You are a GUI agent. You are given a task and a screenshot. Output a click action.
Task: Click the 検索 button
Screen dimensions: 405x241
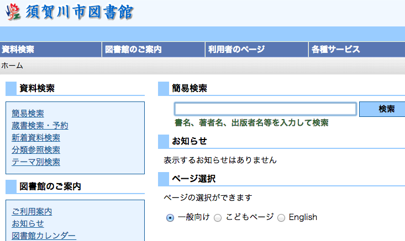pyautogui.click(x=382, y=109)
